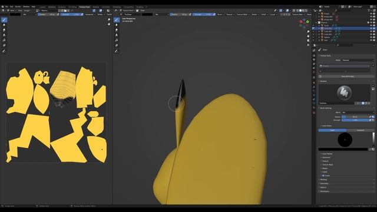Open the File menu
The height and width of the screenshot is (212, 377).
coord(6,6)
